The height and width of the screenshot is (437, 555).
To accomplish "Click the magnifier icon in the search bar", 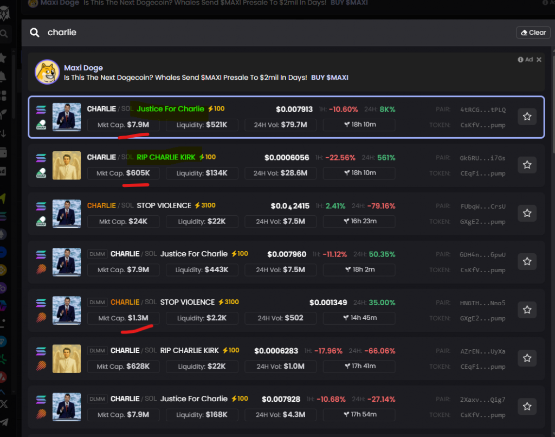I will [35, 33].
